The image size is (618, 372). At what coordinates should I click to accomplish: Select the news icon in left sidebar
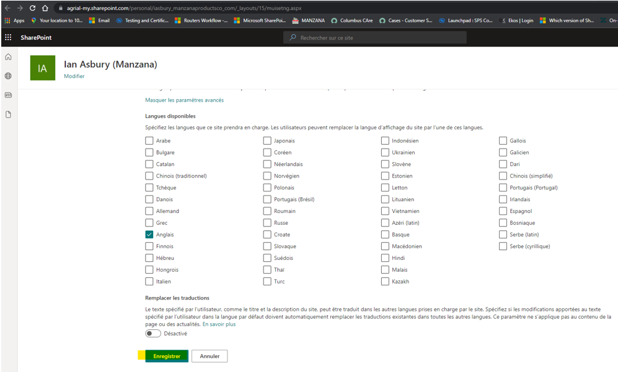8,95
